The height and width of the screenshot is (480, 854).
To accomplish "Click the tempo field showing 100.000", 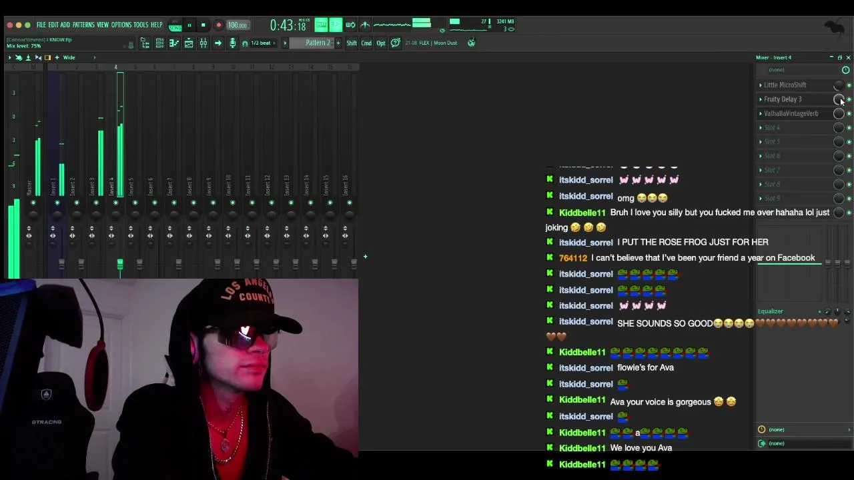I will (x=237, y=25).
